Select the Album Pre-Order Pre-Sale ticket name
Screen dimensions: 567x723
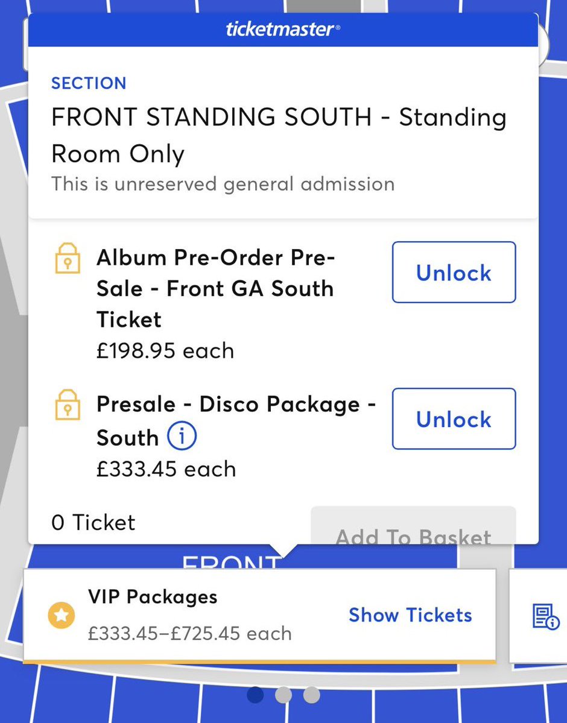click(x=215, y=288)
